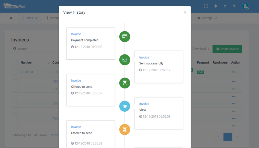The image size is (259, 148).
Task: Expand the Settings menu
Action: coord(207,18)
